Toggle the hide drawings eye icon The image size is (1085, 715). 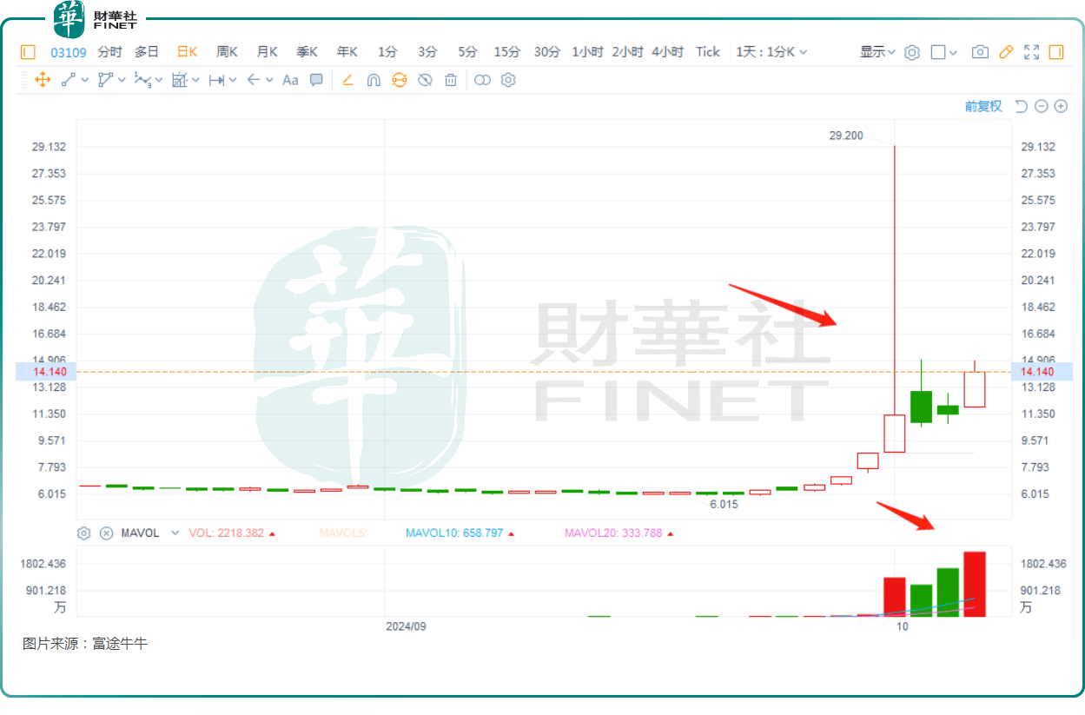(425, 80)
